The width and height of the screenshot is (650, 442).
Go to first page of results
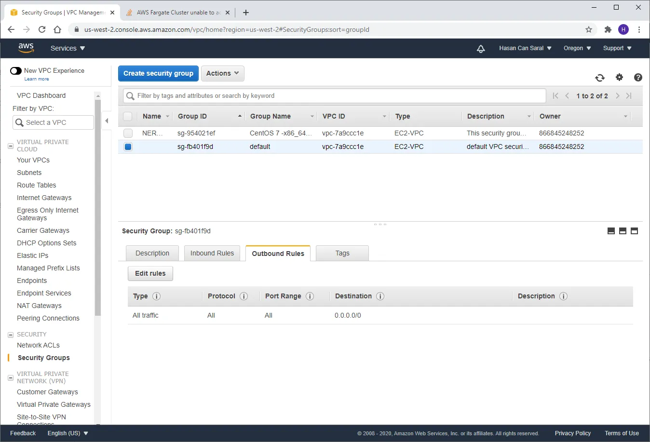(555, 96)
